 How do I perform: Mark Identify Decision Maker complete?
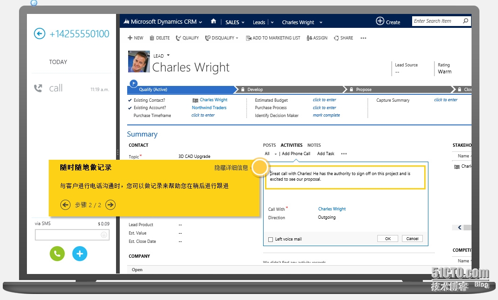tap(326, 115)
